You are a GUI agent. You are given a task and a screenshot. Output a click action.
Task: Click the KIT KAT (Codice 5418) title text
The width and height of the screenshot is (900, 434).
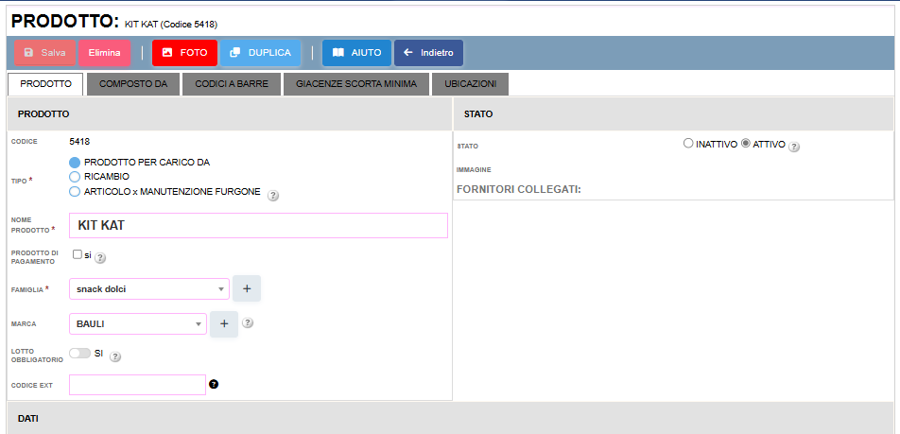point(171,25)
